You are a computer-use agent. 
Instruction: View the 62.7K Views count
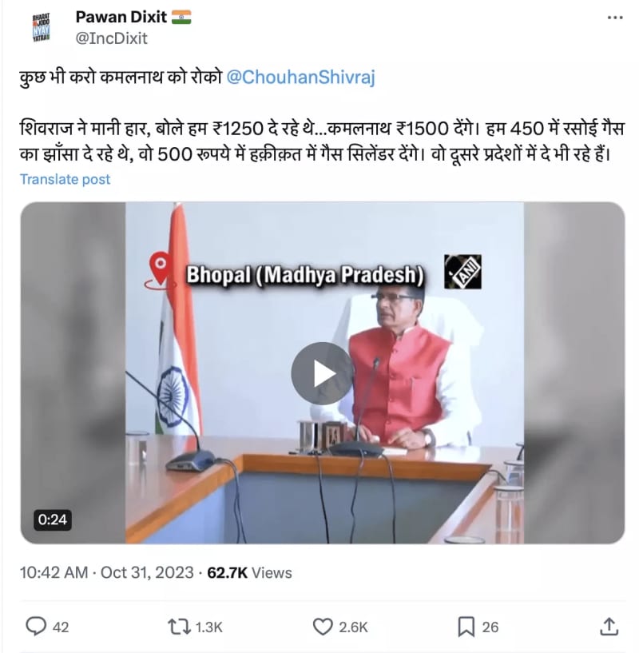click(249, 572)
